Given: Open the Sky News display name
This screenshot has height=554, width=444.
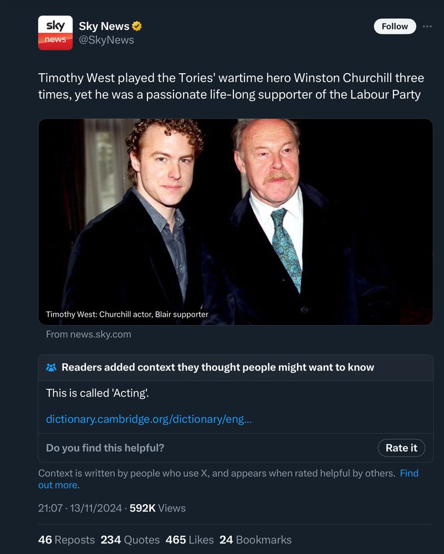Looking at the screenshot, I should coord(104,26).
